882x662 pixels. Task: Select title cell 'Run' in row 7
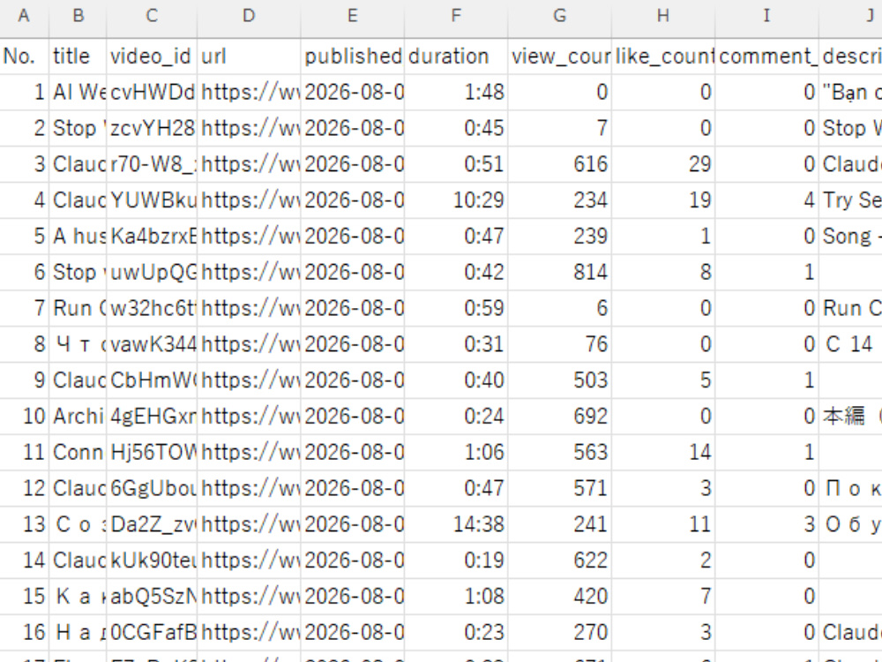tap(78, 308)
